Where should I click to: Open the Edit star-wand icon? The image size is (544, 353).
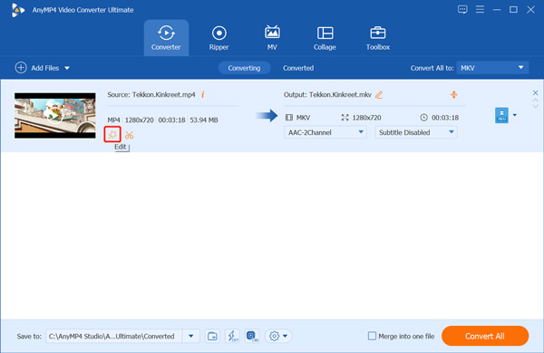[112, 134]
